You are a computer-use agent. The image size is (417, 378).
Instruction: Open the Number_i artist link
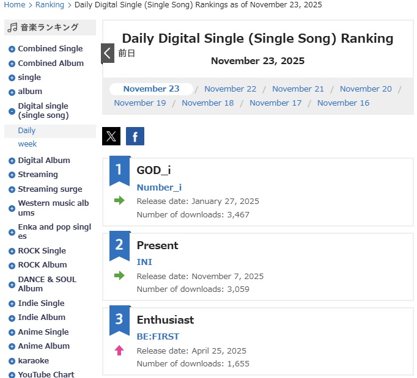point(159,187)
